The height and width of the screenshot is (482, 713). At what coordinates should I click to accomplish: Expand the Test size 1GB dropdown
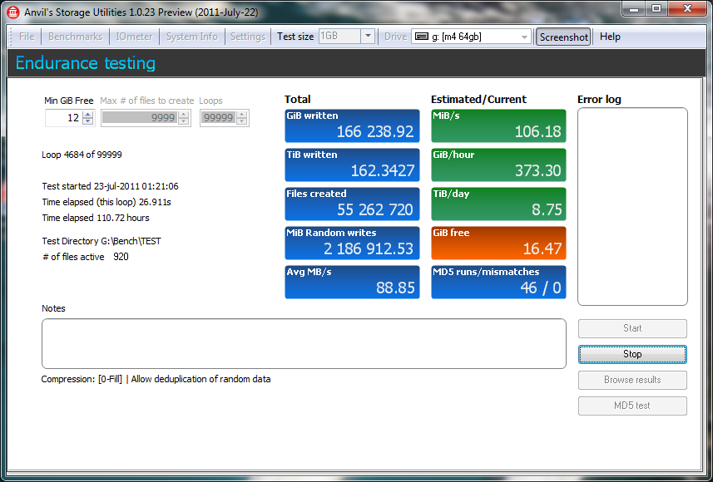368,37
